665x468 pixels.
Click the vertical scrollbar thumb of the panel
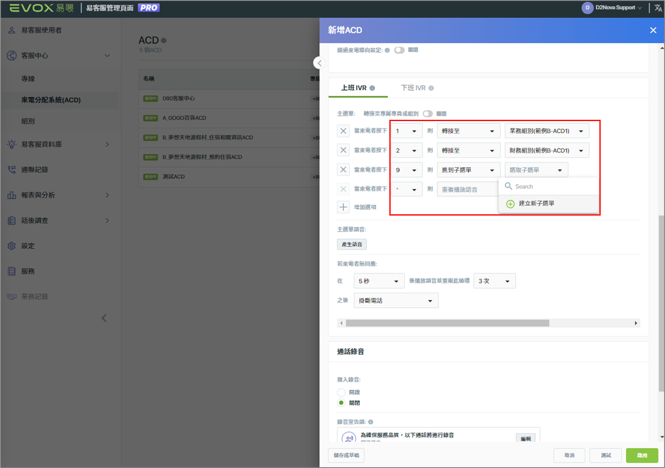[661, 303]
